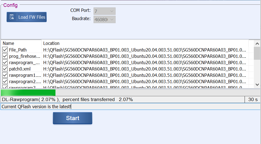Click the file list vertical scrollbar thumb
261x144 pixels.
[x=257, y=53]
